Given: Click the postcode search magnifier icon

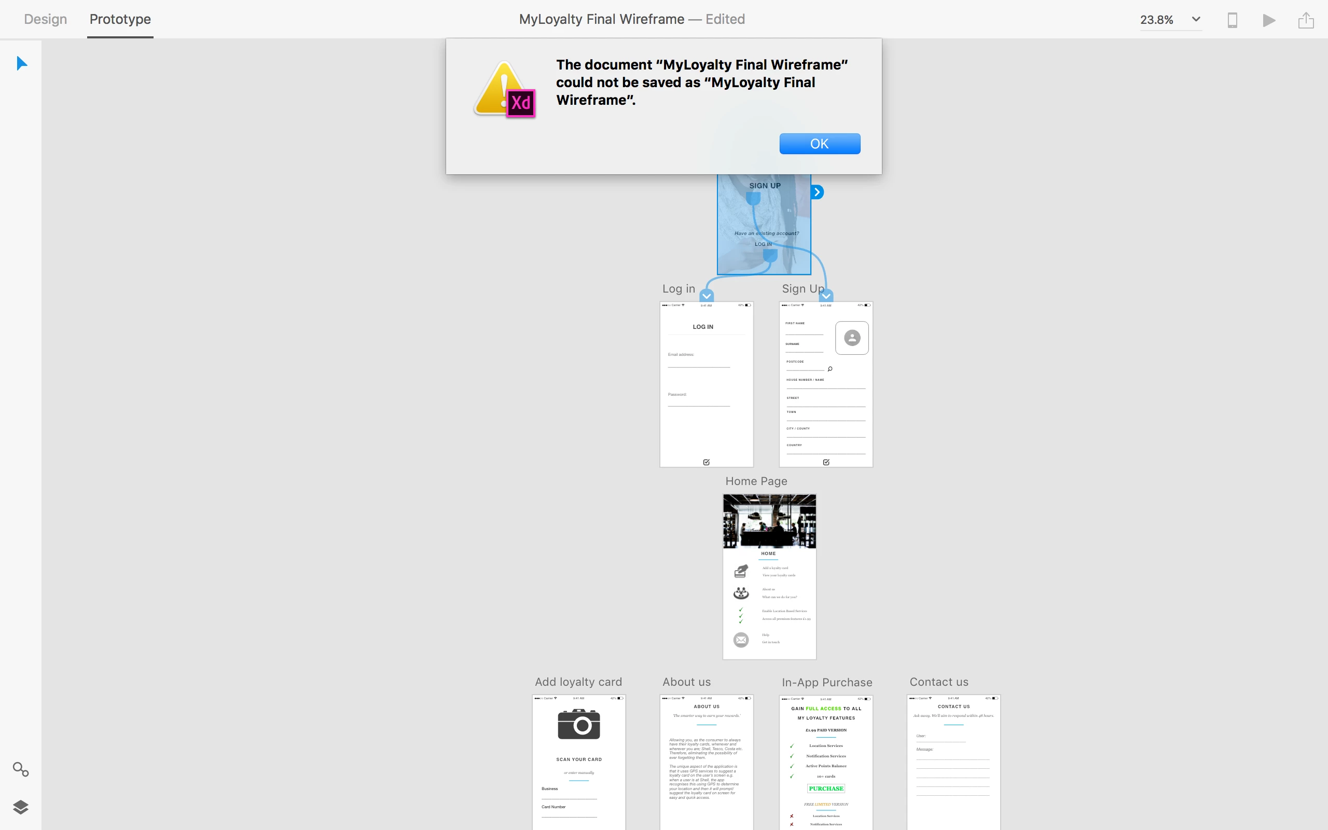Looking at the screenshot, I should click(x=829, y=369).
